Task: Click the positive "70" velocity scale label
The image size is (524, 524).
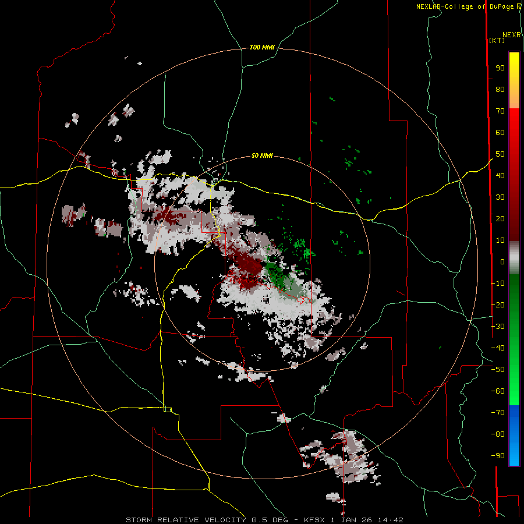Action: [x=500, y=111]
